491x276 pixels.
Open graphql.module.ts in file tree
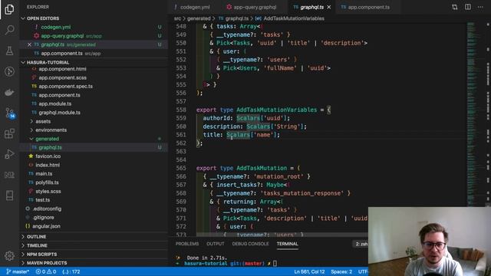click(59, 113)
